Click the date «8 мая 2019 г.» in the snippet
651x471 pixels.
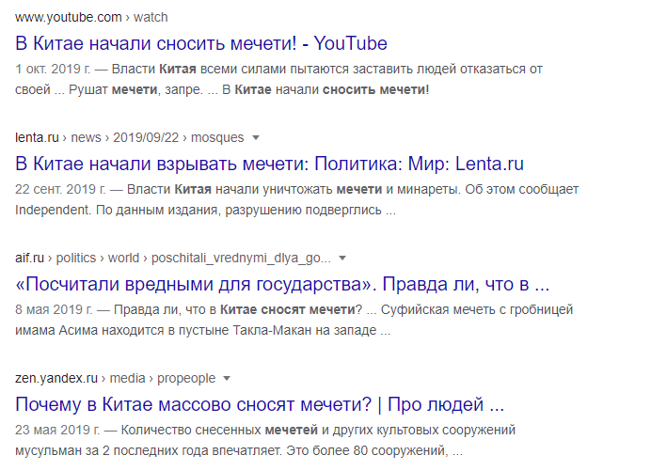tap(56, 310)
